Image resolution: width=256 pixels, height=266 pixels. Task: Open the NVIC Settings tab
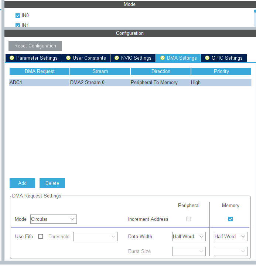tap(133, 58)
